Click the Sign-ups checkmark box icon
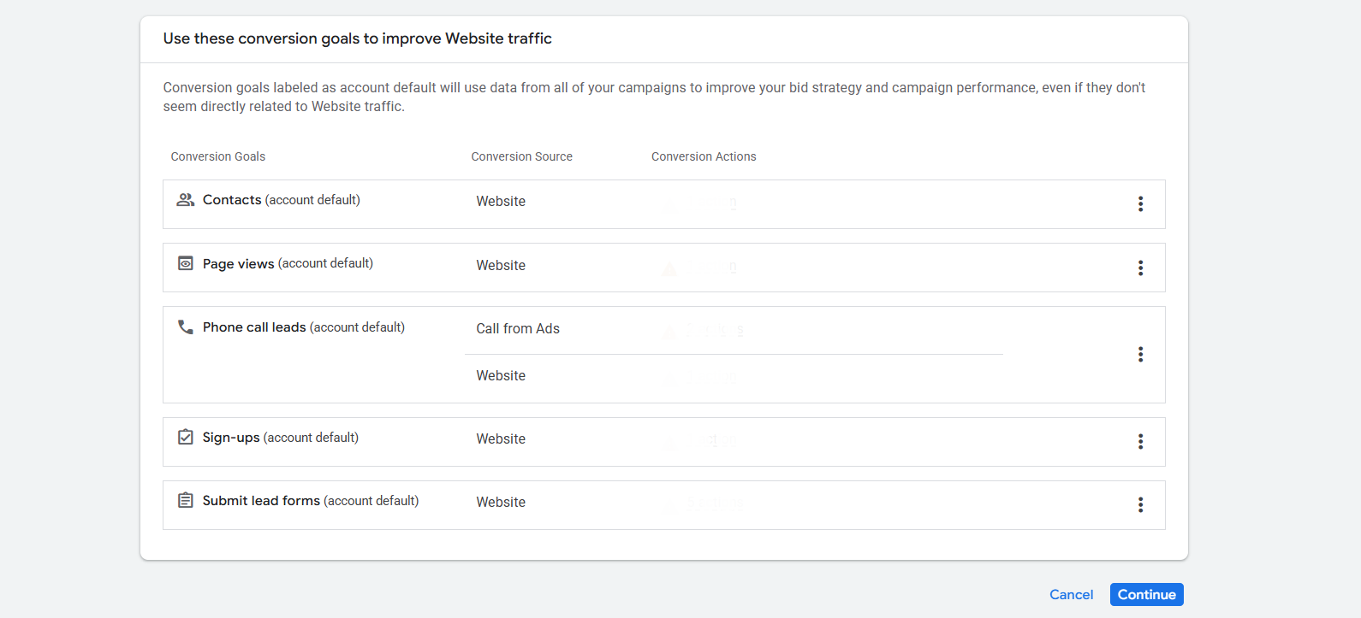 (x=185, y=438)
